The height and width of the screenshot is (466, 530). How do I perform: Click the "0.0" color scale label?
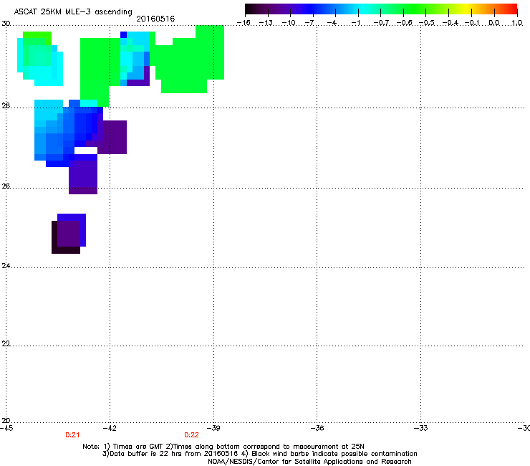click(x=494, y=23)
